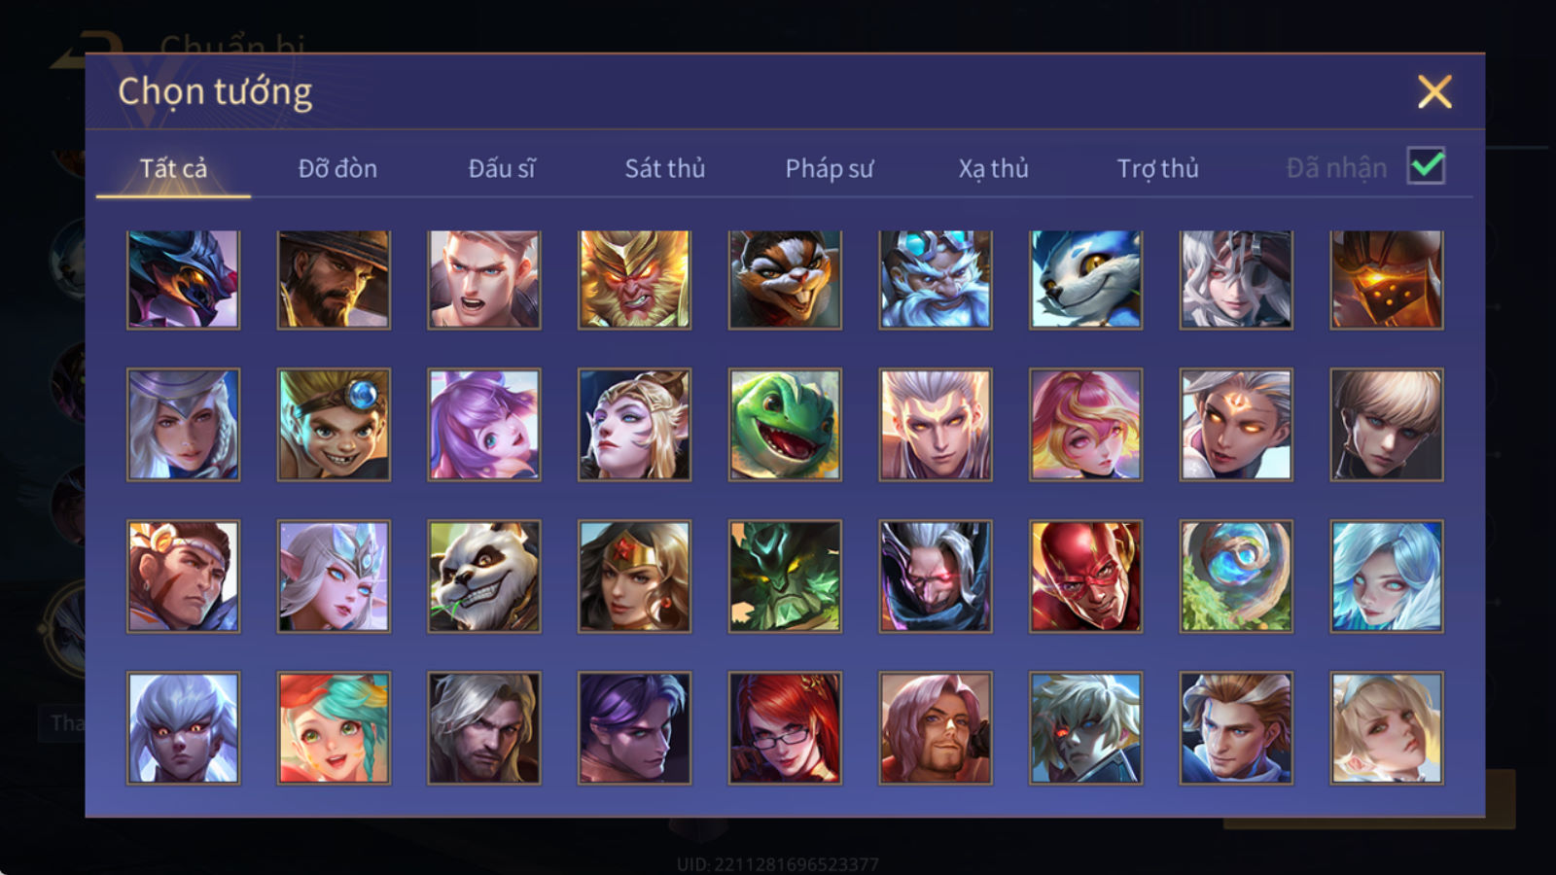Open the Pháp sư tab
This screenshot has width=1556, height=875.
[x=830, y=168]
